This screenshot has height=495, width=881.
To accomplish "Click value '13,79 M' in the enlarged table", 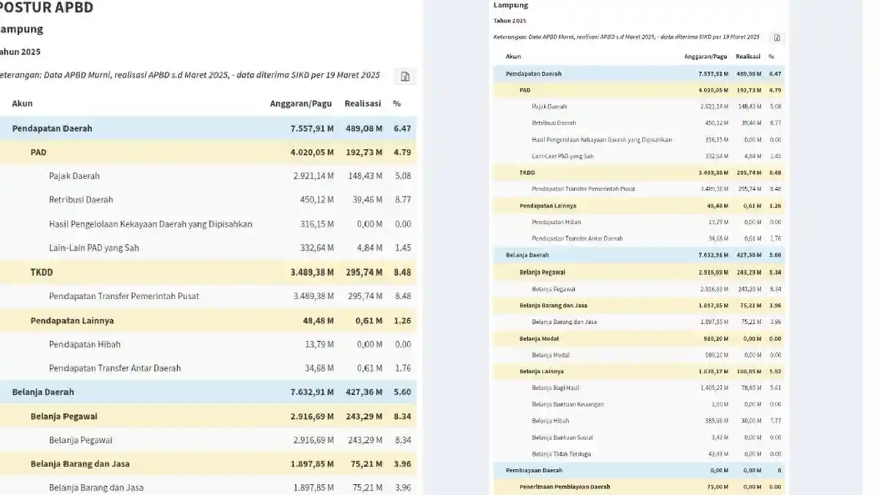I will 320,344.
